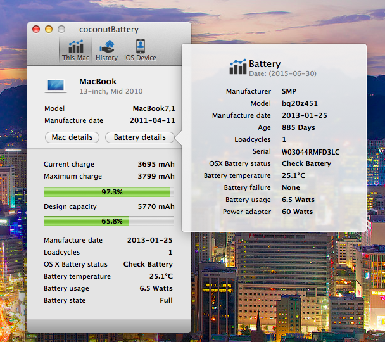Click the Battery chart icon in popover
Screen dimensions: 385x342
pyautogui.click(x=238, y=66)
